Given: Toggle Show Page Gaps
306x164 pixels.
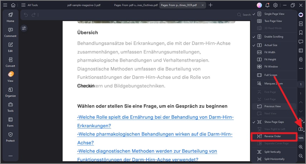Looking at the screenshot, I should coord(274,122).
